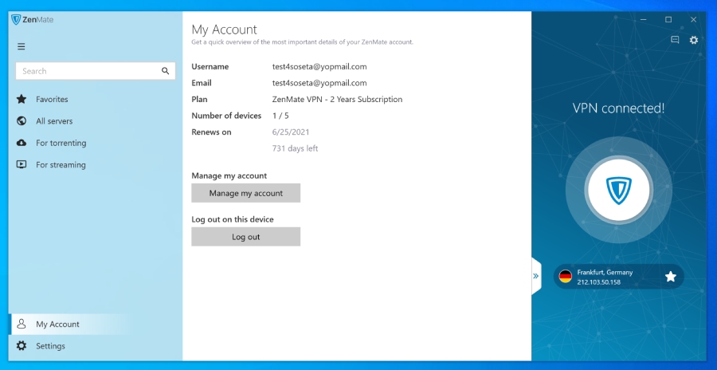Click the 731 days left text
The height and width of the screenshot is (370, 717).
[295, 148]
